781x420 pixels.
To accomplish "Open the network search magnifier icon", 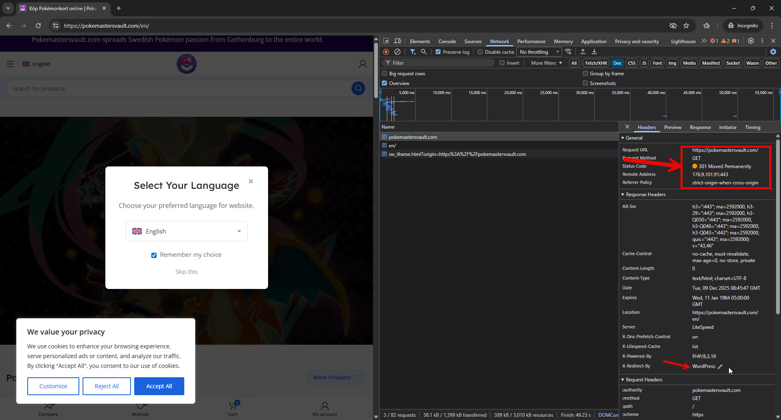I will 423,52.
